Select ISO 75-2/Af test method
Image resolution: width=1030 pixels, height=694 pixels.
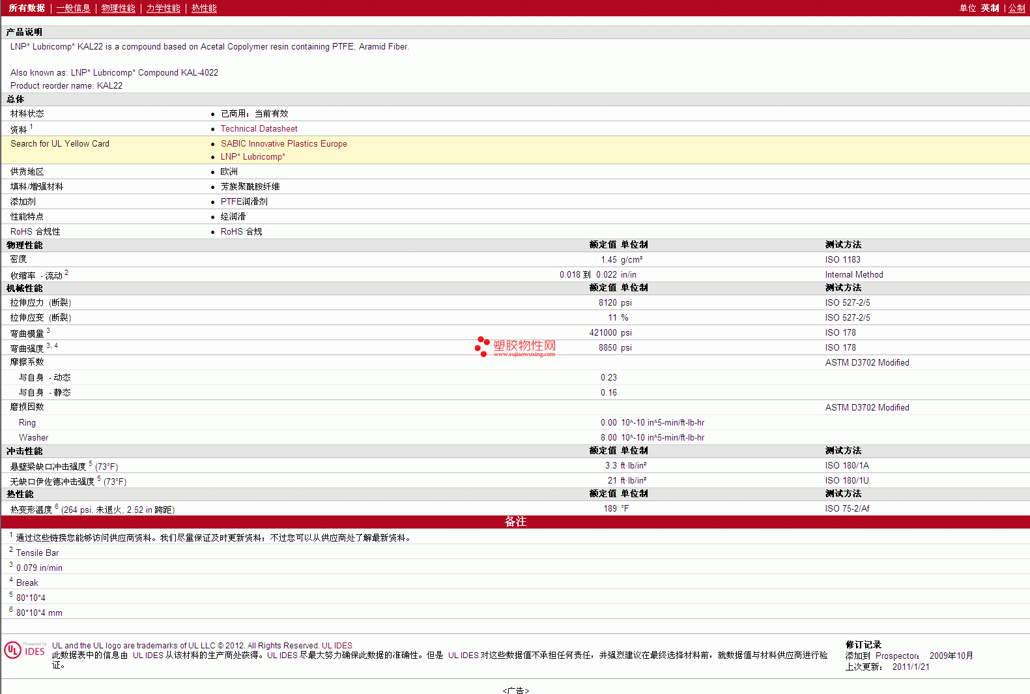coord(847,508)
